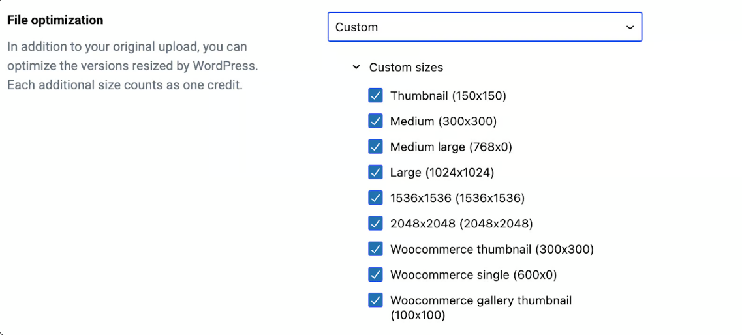Click the Custom sizes label
Viewport: 742px width, 335px height.
coord(406,67)
